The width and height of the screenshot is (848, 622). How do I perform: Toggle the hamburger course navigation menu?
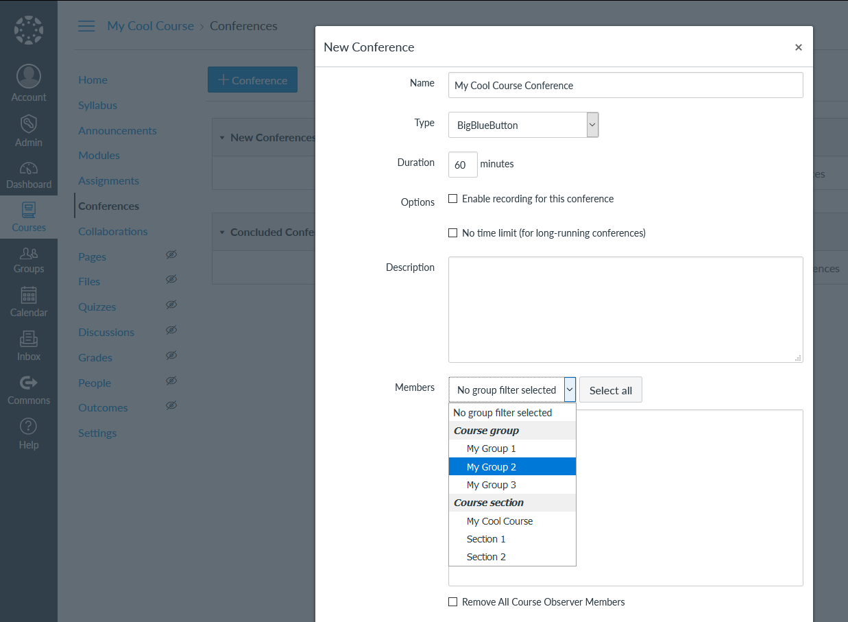(86, 26)
